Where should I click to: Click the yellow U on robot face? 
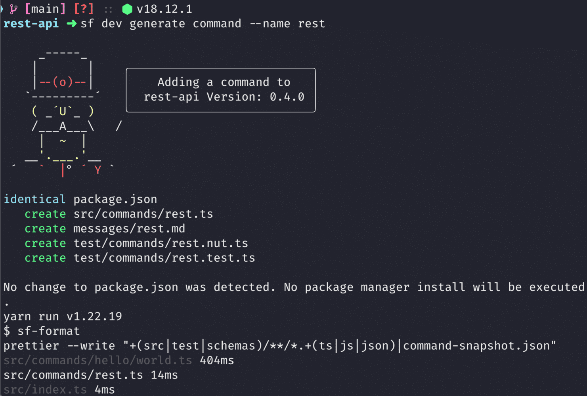63,112
